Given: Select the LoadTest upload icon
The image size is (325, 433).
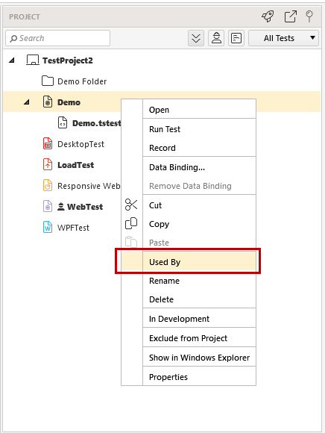Looking at the screenshot, I should point(48,164).
